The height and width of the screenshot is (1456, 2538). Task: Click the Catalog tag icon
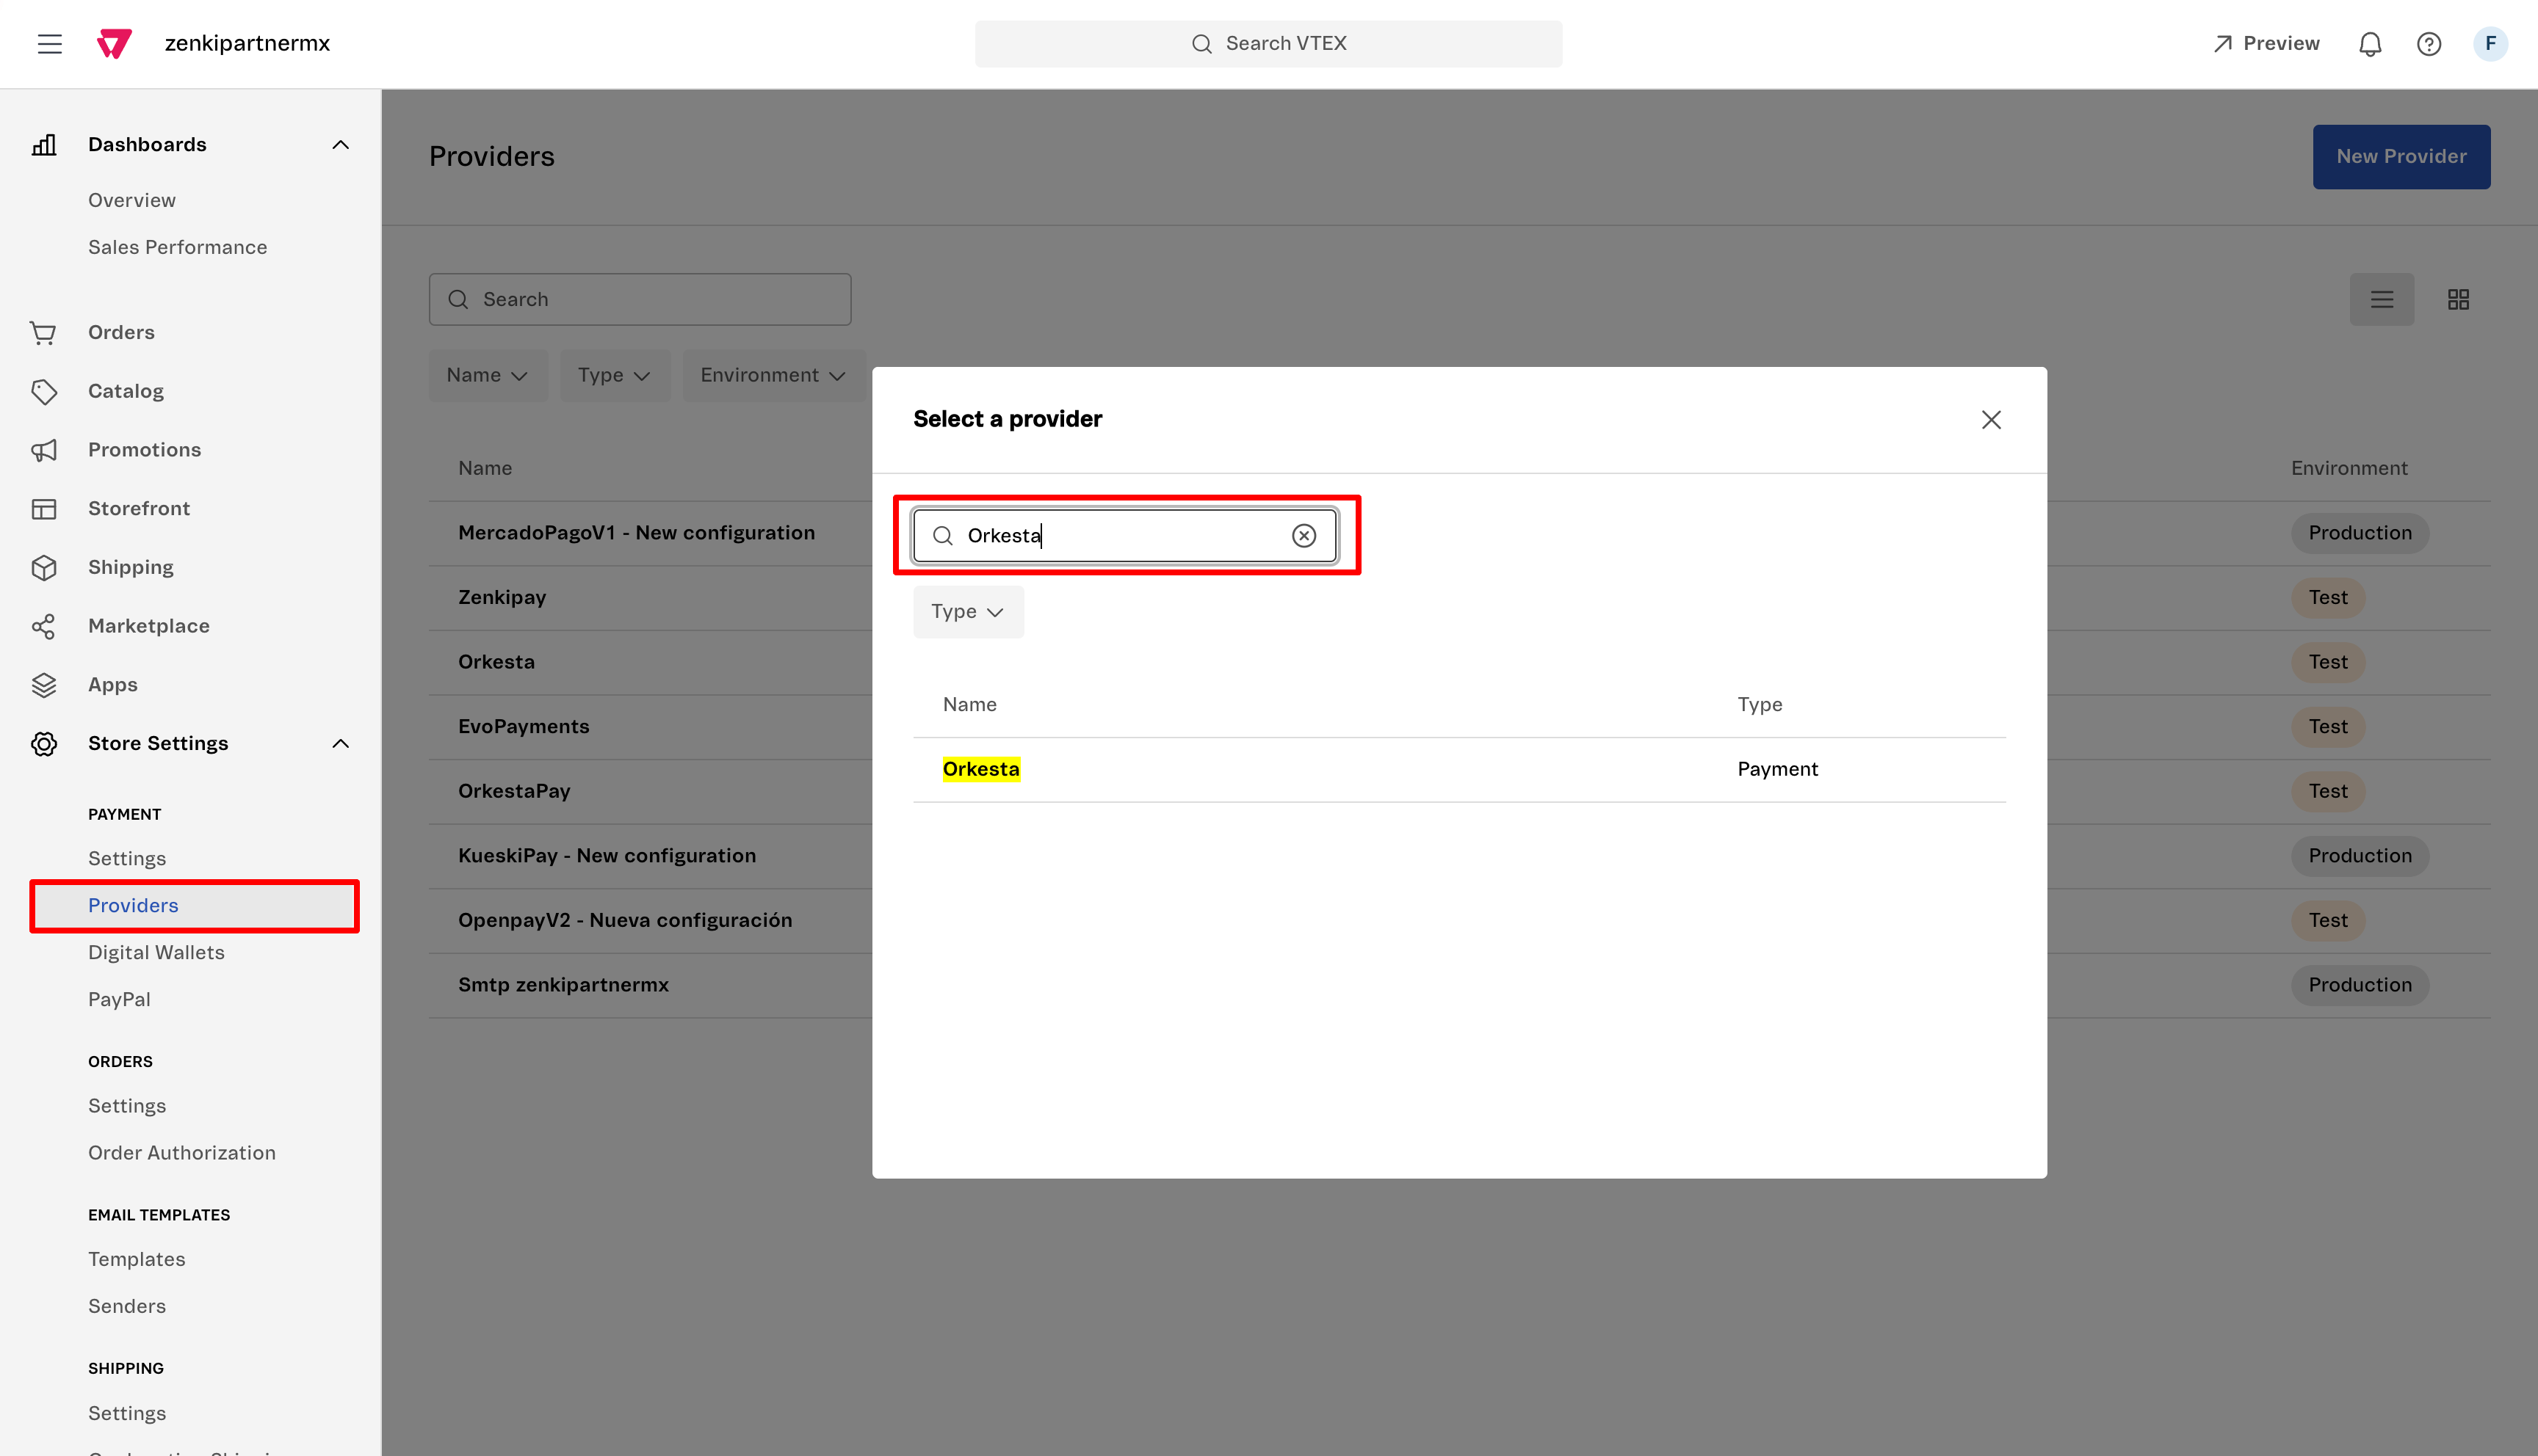pyautogui.click(x=44, y=391)
